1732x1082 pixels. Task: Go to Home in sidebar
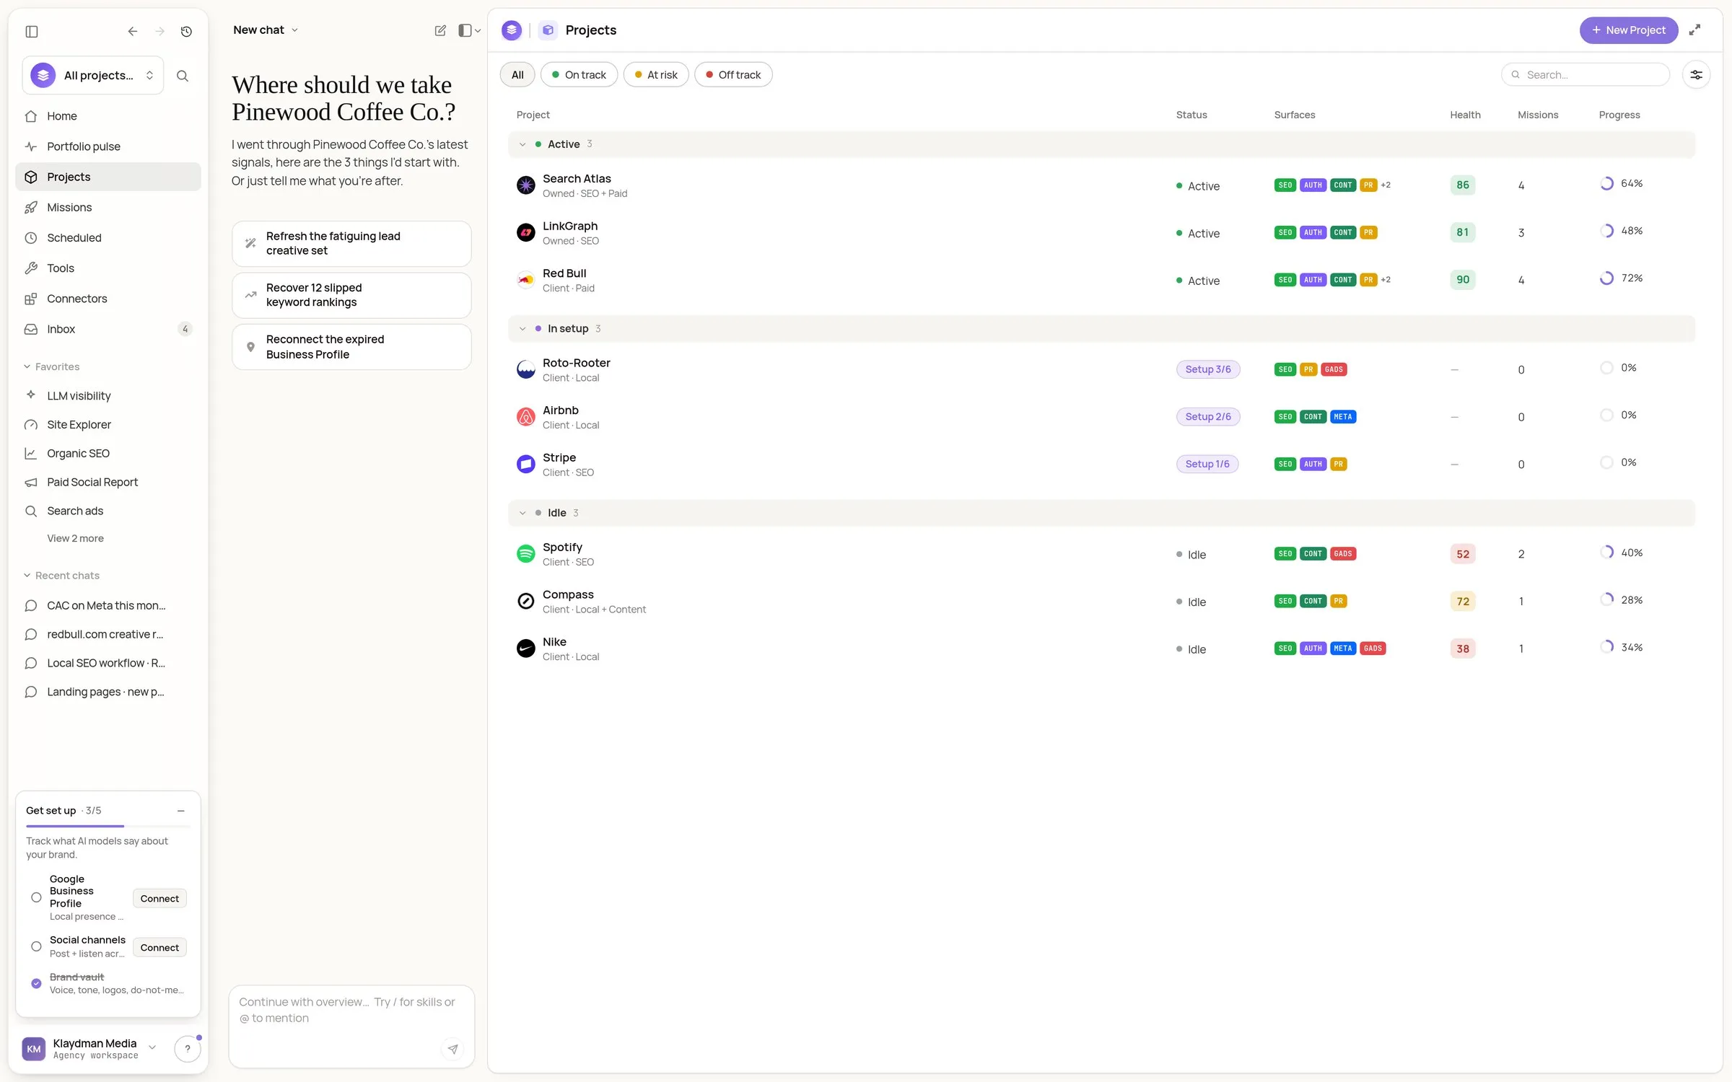[x=108, y=116]
